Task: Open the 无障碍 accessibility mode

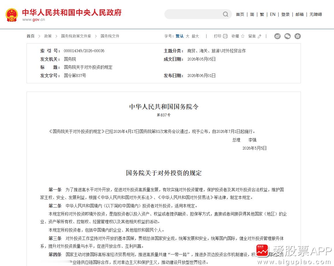Action: pos(316,14)
